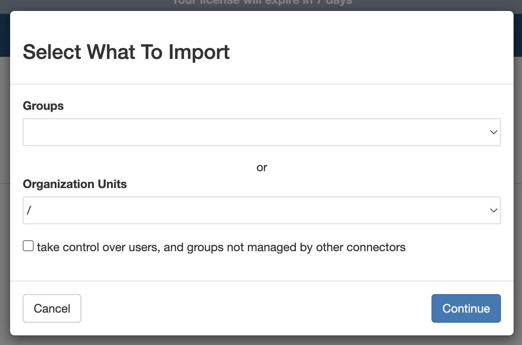The height and width of the screenshot is (345, 522).
Task: Dismiss the dialog with Cancel
Action: click(x=52, y=308)
